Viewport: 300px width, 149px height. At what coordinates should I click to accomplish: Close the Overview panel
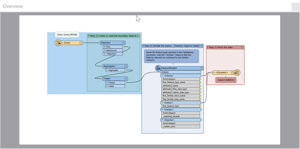coord(295,7)
